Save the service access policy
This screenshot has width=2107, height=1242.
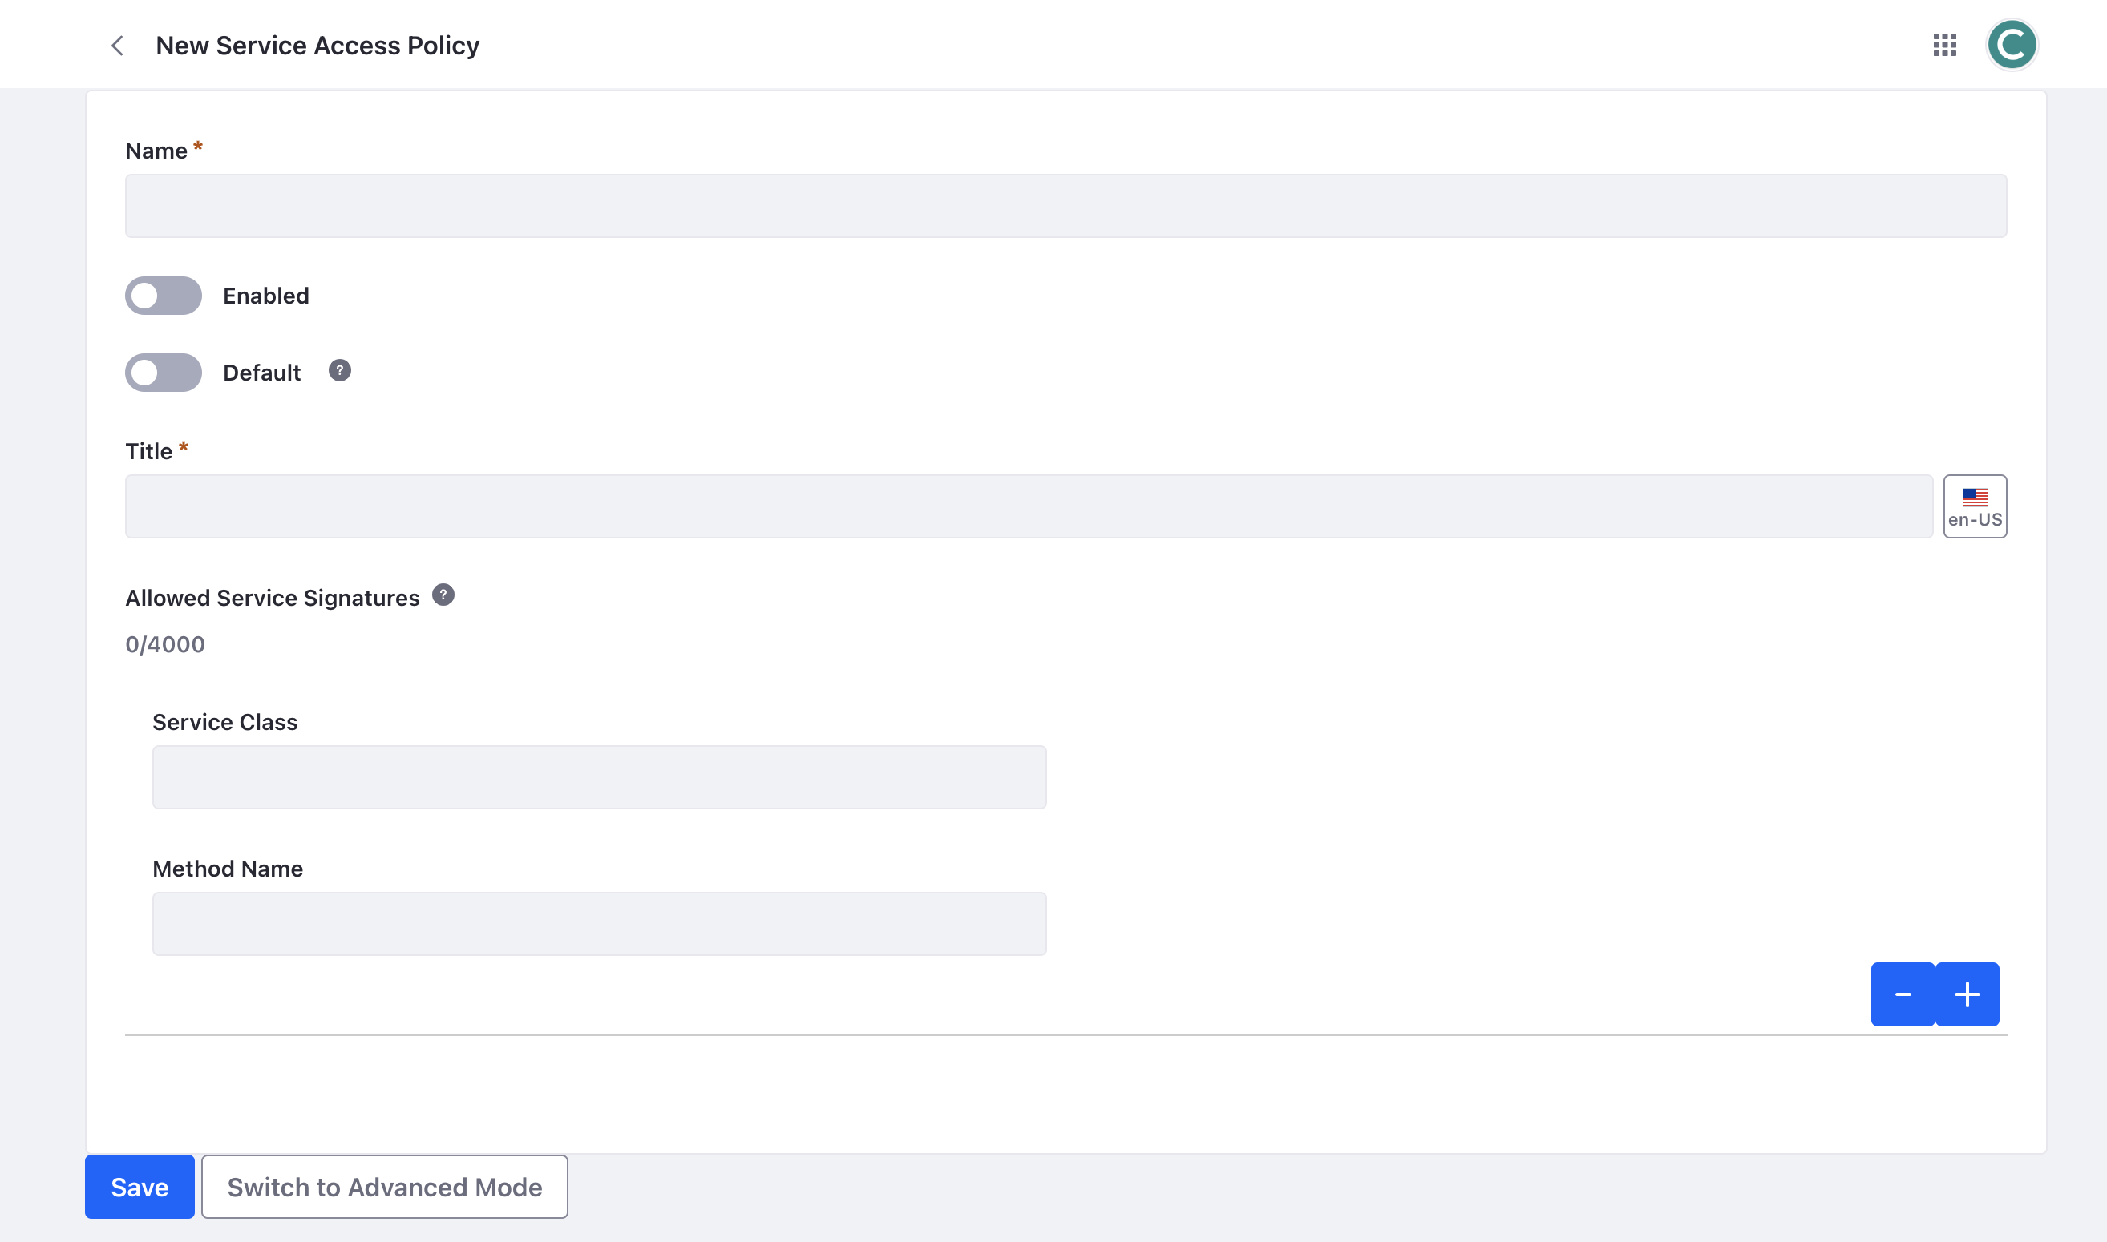tap(139, 1187)
